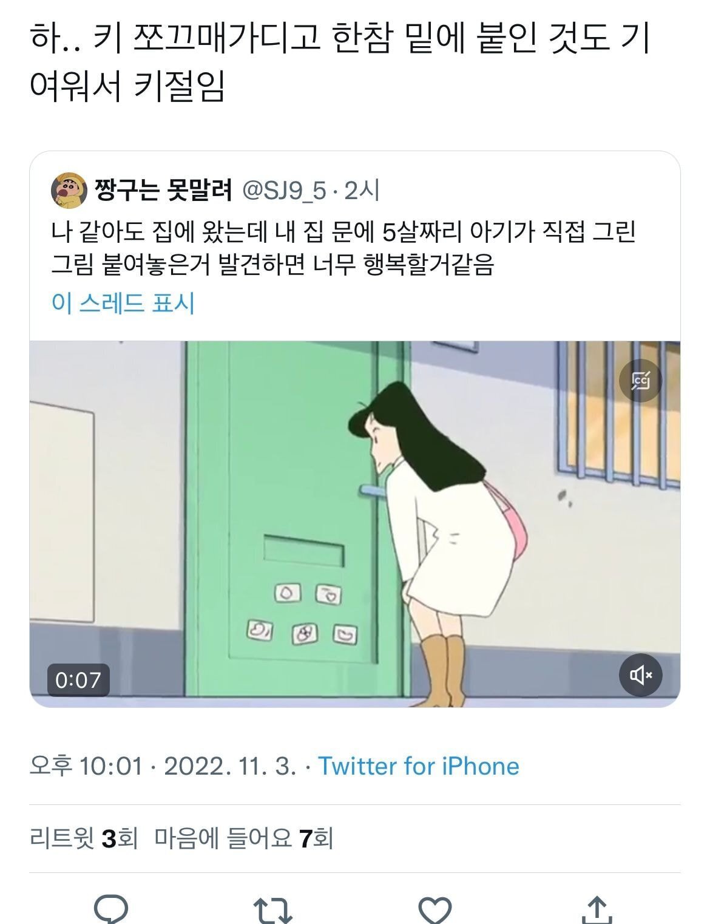
Task: Tap the reply speech bubble icon
Action: 112,909
